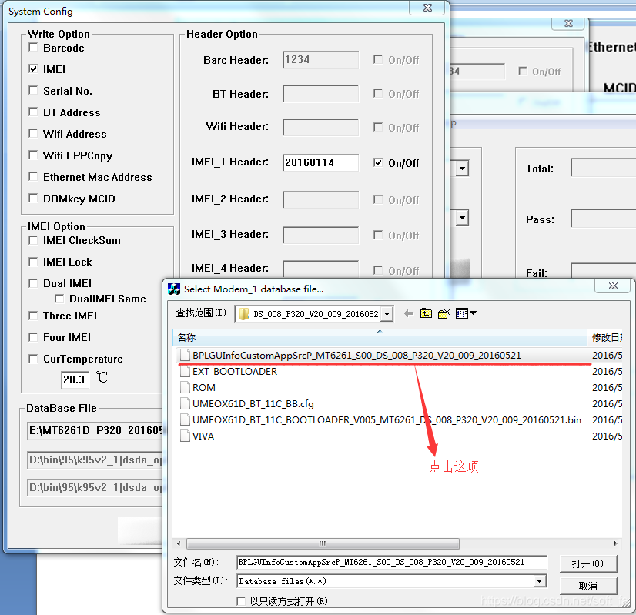The height and width of the screenshot is (615, 636).
Task: Enable IMEI CheckSum option
Action: tap(33, 240)
